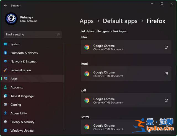Image resolution: width=177 pixels, height=136 pixels.
Task: Click the Time & language globe icon
Action: tap(6, 96)
